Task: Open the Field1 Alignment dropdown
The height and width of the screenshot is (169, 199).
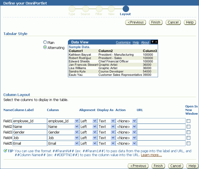Action: pos(88,121)
